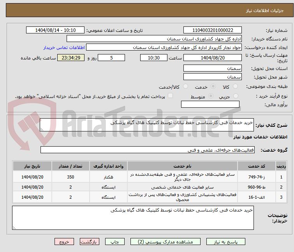This screenshot has width=294, height=252.
Task: Select the کالا radio button
Action: coord(235,86)
